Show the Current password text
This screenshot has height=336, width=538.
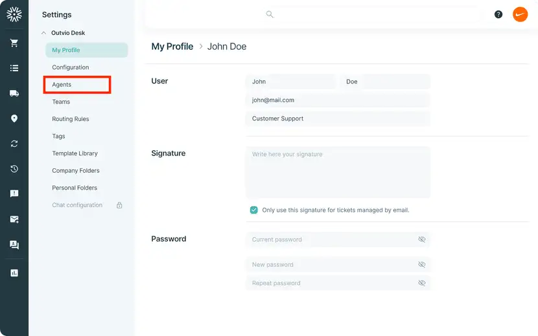(x=422, y=240)
